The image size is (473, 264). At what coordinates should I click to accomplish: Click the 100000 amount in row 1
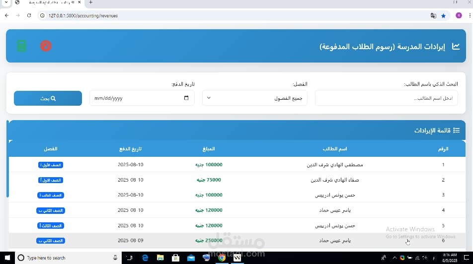(x=209, y=165)
